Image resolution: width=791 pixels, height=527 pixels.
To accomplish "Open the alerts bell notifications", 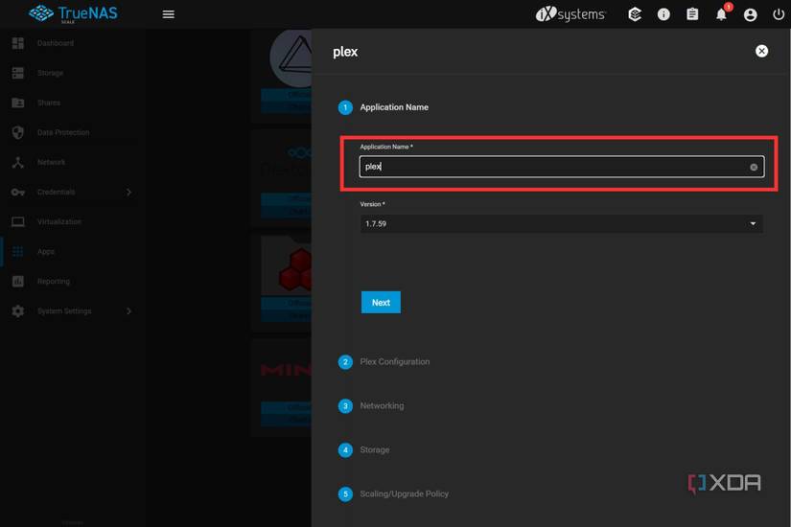I will click(721, 14).
